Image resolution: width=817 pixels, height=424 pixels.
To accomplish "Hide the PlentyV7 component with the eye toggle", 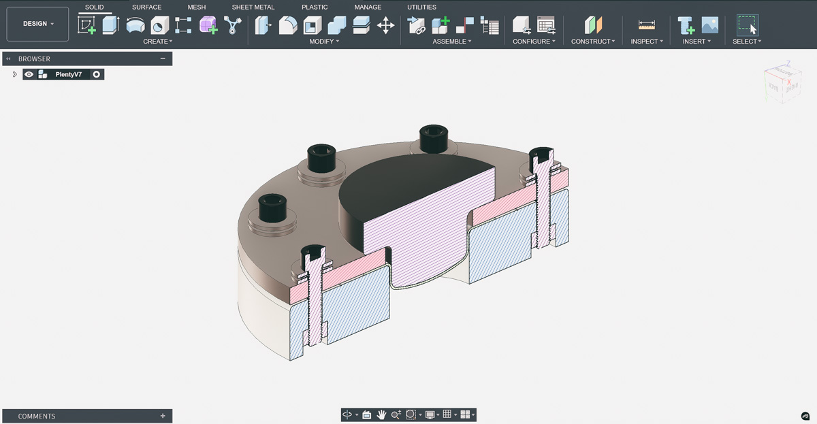I will click(x=29, y=74).
